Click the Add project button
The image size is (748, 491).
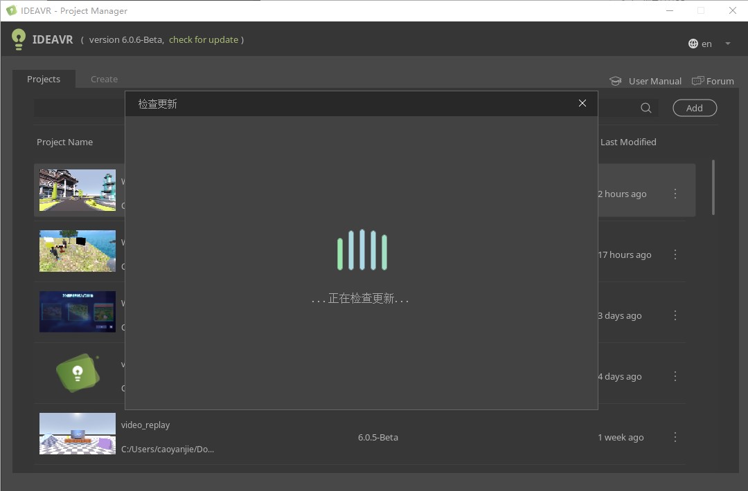coord(695,108)
